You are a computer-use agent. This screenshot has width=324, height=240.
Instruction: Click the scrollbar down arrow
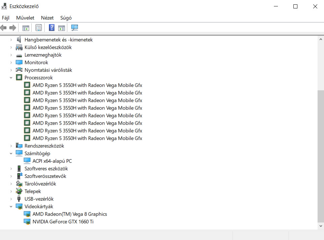[x=321, y=226]
